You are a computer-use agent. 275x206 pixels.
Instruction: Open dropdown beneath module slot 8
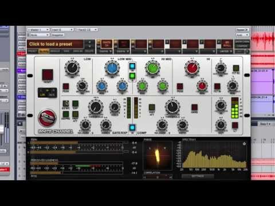point(226,51)
